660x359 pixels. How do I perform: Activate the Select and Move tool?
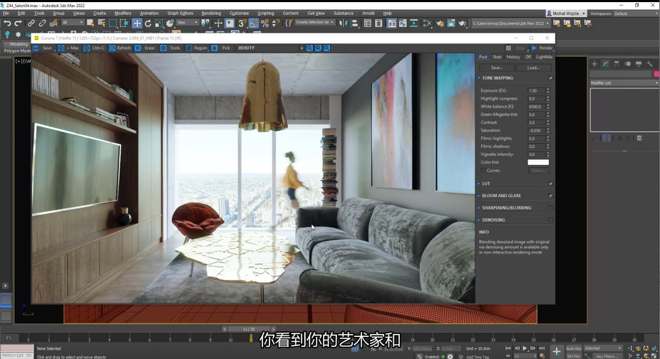tap(137, 23)
